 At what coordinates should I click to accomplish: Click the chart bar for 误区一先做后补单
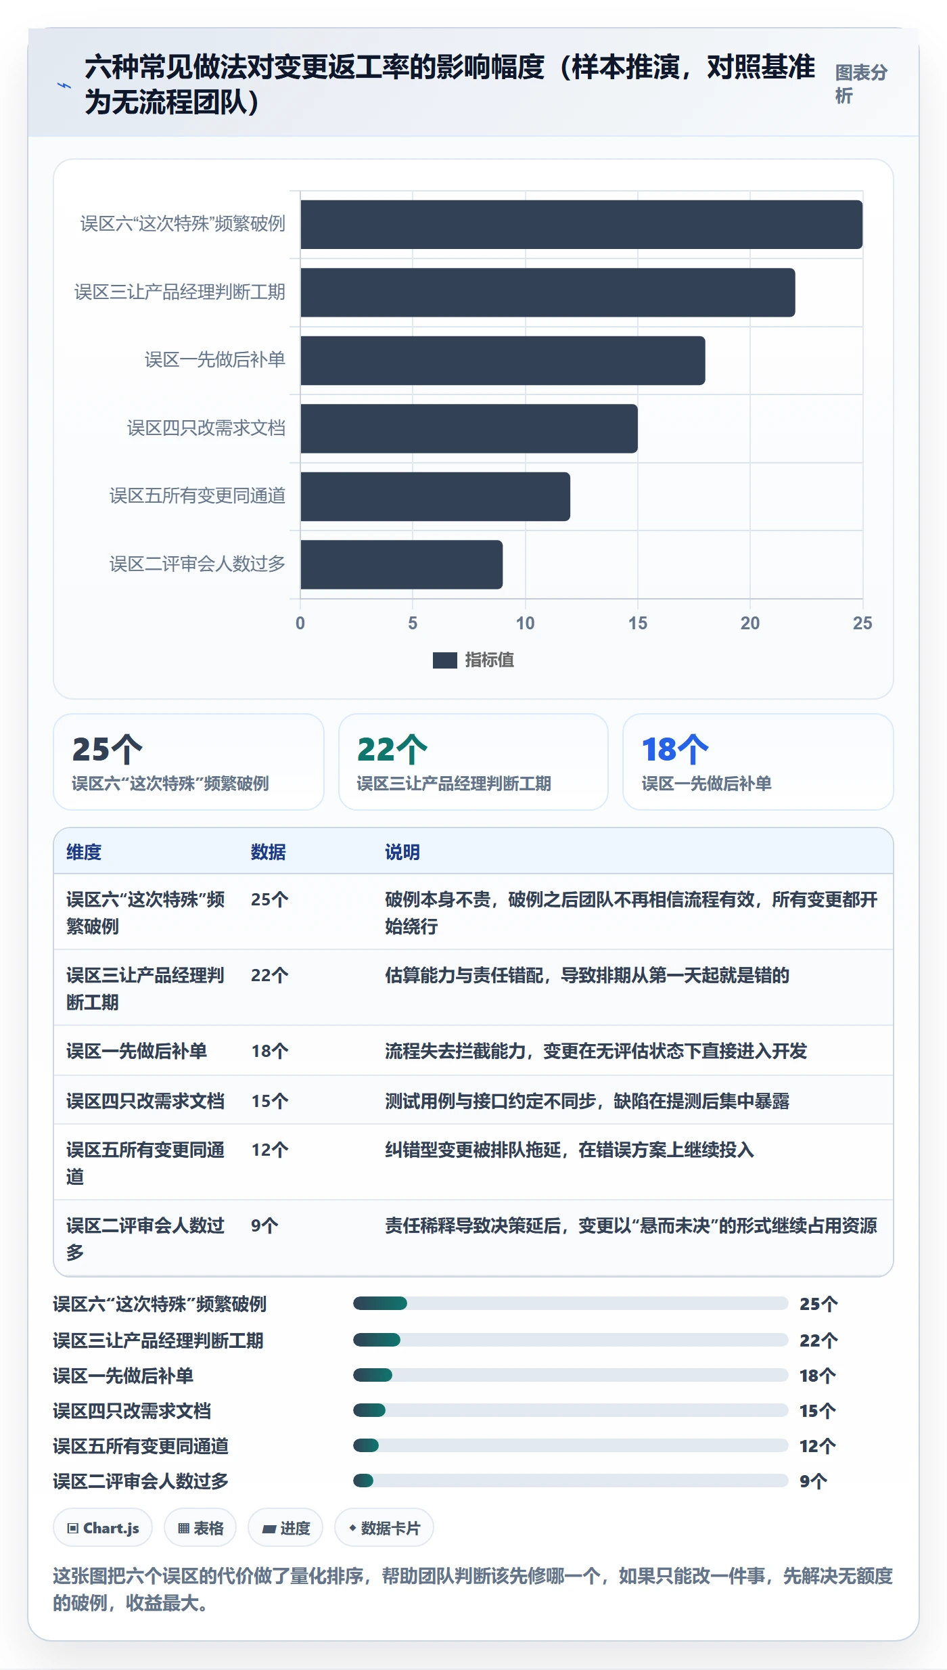(503, 361)
